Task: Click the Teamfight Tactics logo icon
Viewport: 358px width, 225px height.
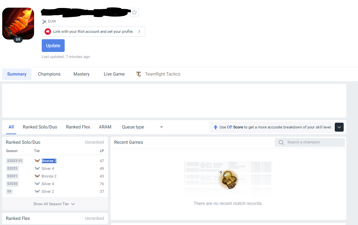Action: 139,74
